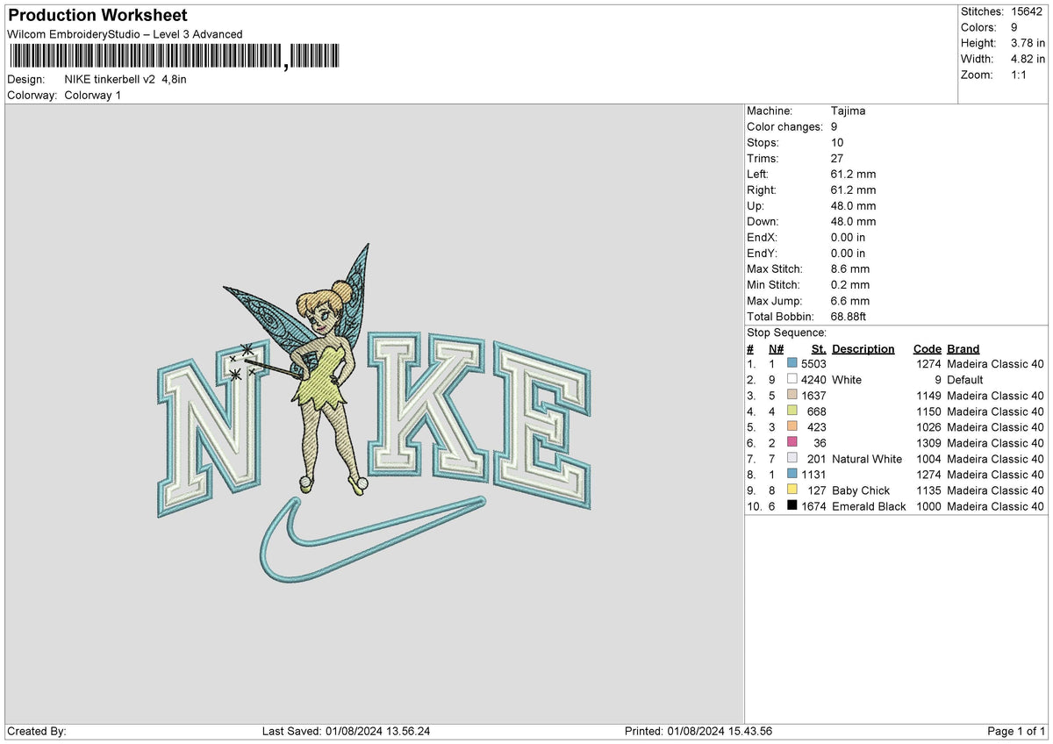Click the blue color swatch for stop 1
The width and height of the screenshot is (1053, 744).
coord(792,364)
